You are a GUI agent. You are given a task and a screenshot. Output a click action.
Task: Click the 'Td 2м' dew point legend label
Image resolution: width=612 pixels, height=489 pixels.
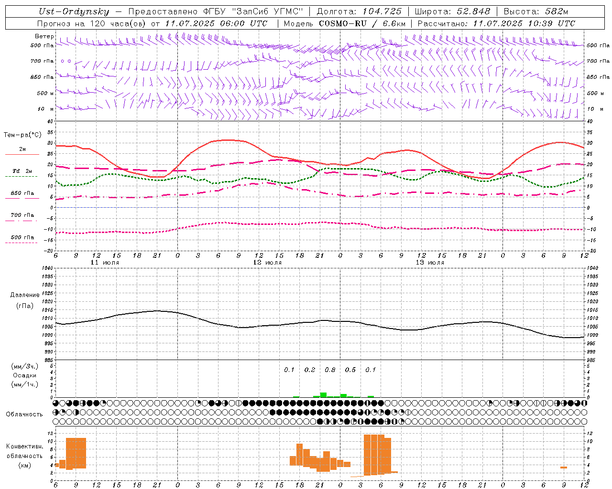22,171
